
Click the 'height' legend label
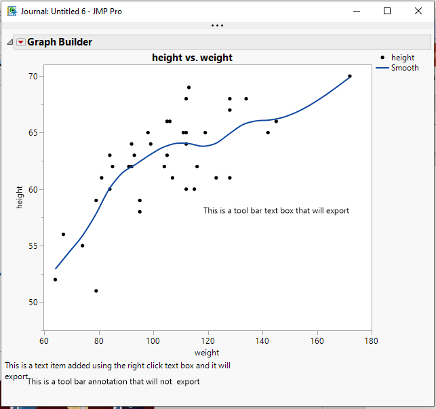coord(403,58)
